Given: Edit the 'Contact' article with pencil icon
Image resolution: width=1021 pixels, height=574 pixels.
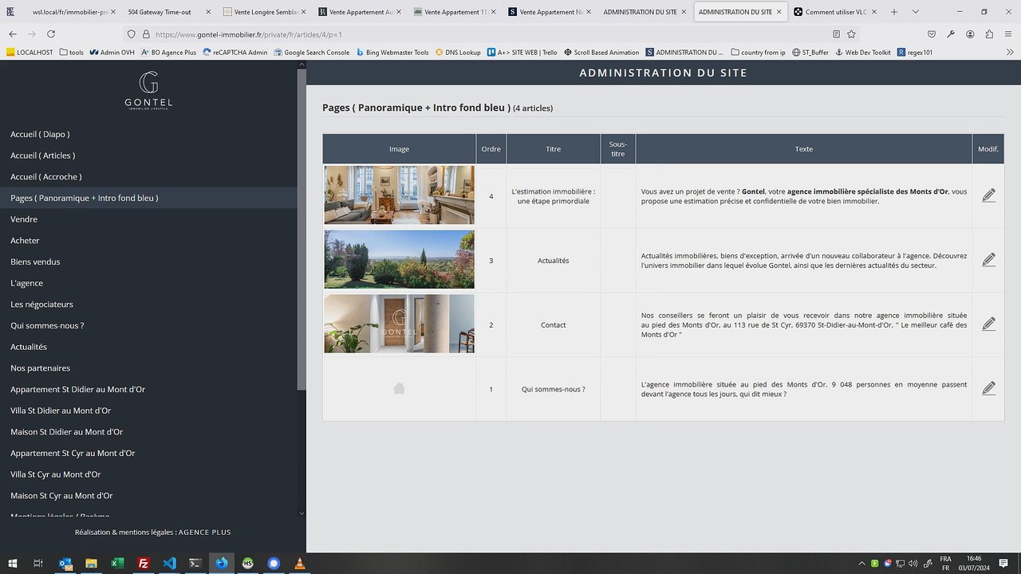Looking at the screenshot, I should point(988,324).
